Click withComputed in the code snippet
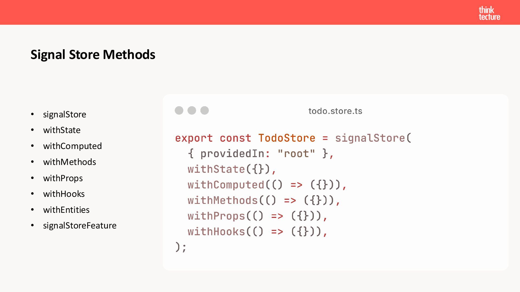 coord(226,185)
